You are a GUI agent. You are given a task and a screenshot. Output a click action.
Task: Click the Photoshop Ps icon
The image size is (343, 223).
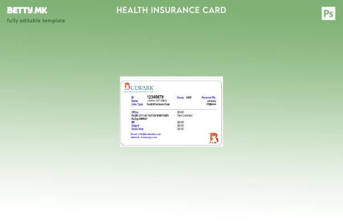click(328, 13)
